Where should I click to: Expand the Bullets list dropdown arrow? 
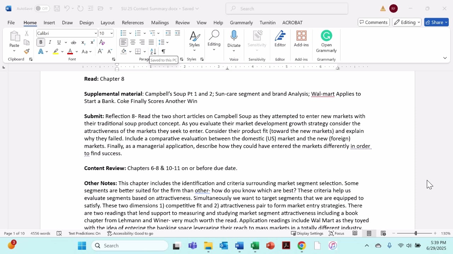pyautogui.click(x=130, y=33)
